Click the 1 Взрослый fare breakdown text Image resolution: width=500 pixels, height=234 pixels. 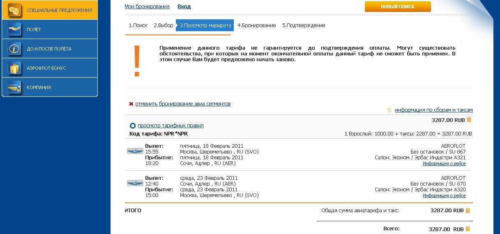tap(408, 134)
